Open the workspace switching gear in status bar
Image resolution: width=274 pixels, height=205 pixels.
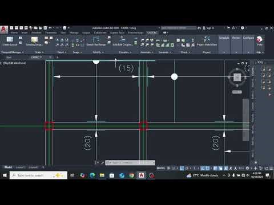click(x=247, y=168)
